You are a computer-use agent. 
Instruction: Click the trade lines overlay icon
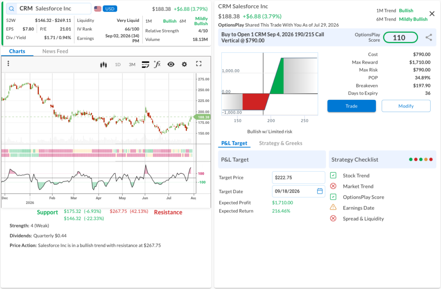(x=146, y=65)
